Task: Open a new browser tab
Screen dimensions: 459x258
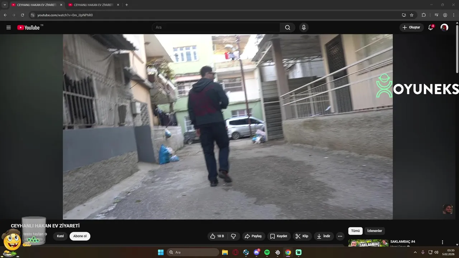Action: pyautogui.click(x=127, y=5)
